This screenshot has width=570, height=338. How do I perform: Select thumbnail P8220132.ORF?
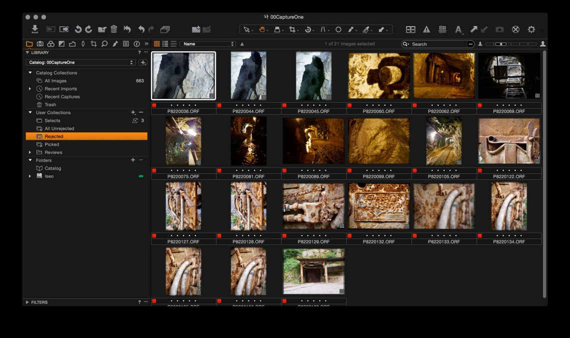click(378, 206)
